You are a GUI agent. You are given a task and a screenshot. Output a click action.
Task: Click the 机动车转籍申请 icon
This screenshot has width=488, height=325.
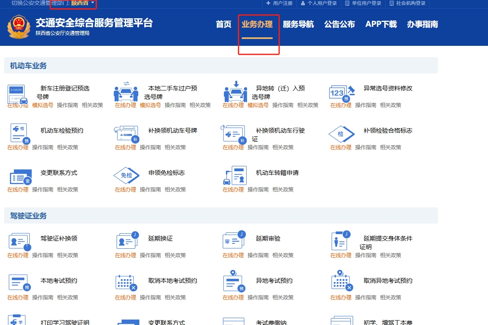click(234, 175)
